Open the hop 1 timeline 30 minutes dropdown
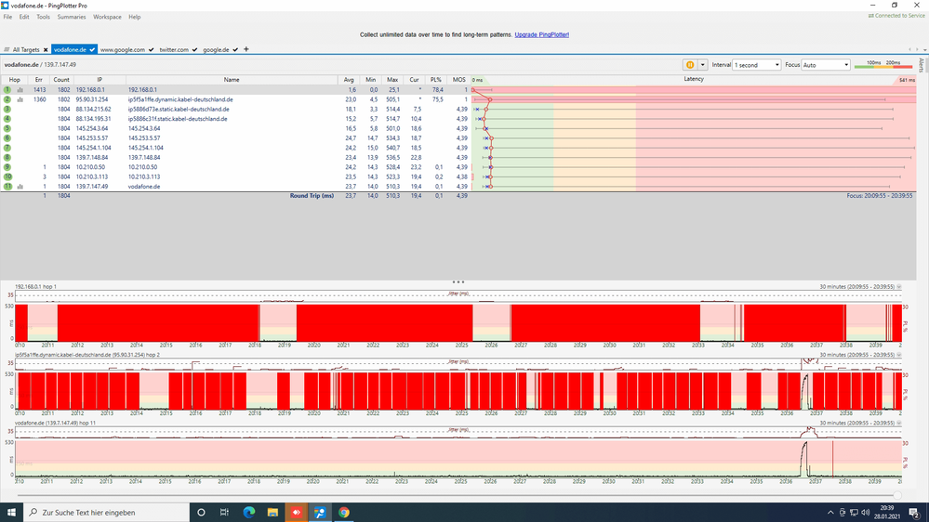This screenshot has height=522, width=929. pos(899,286)
